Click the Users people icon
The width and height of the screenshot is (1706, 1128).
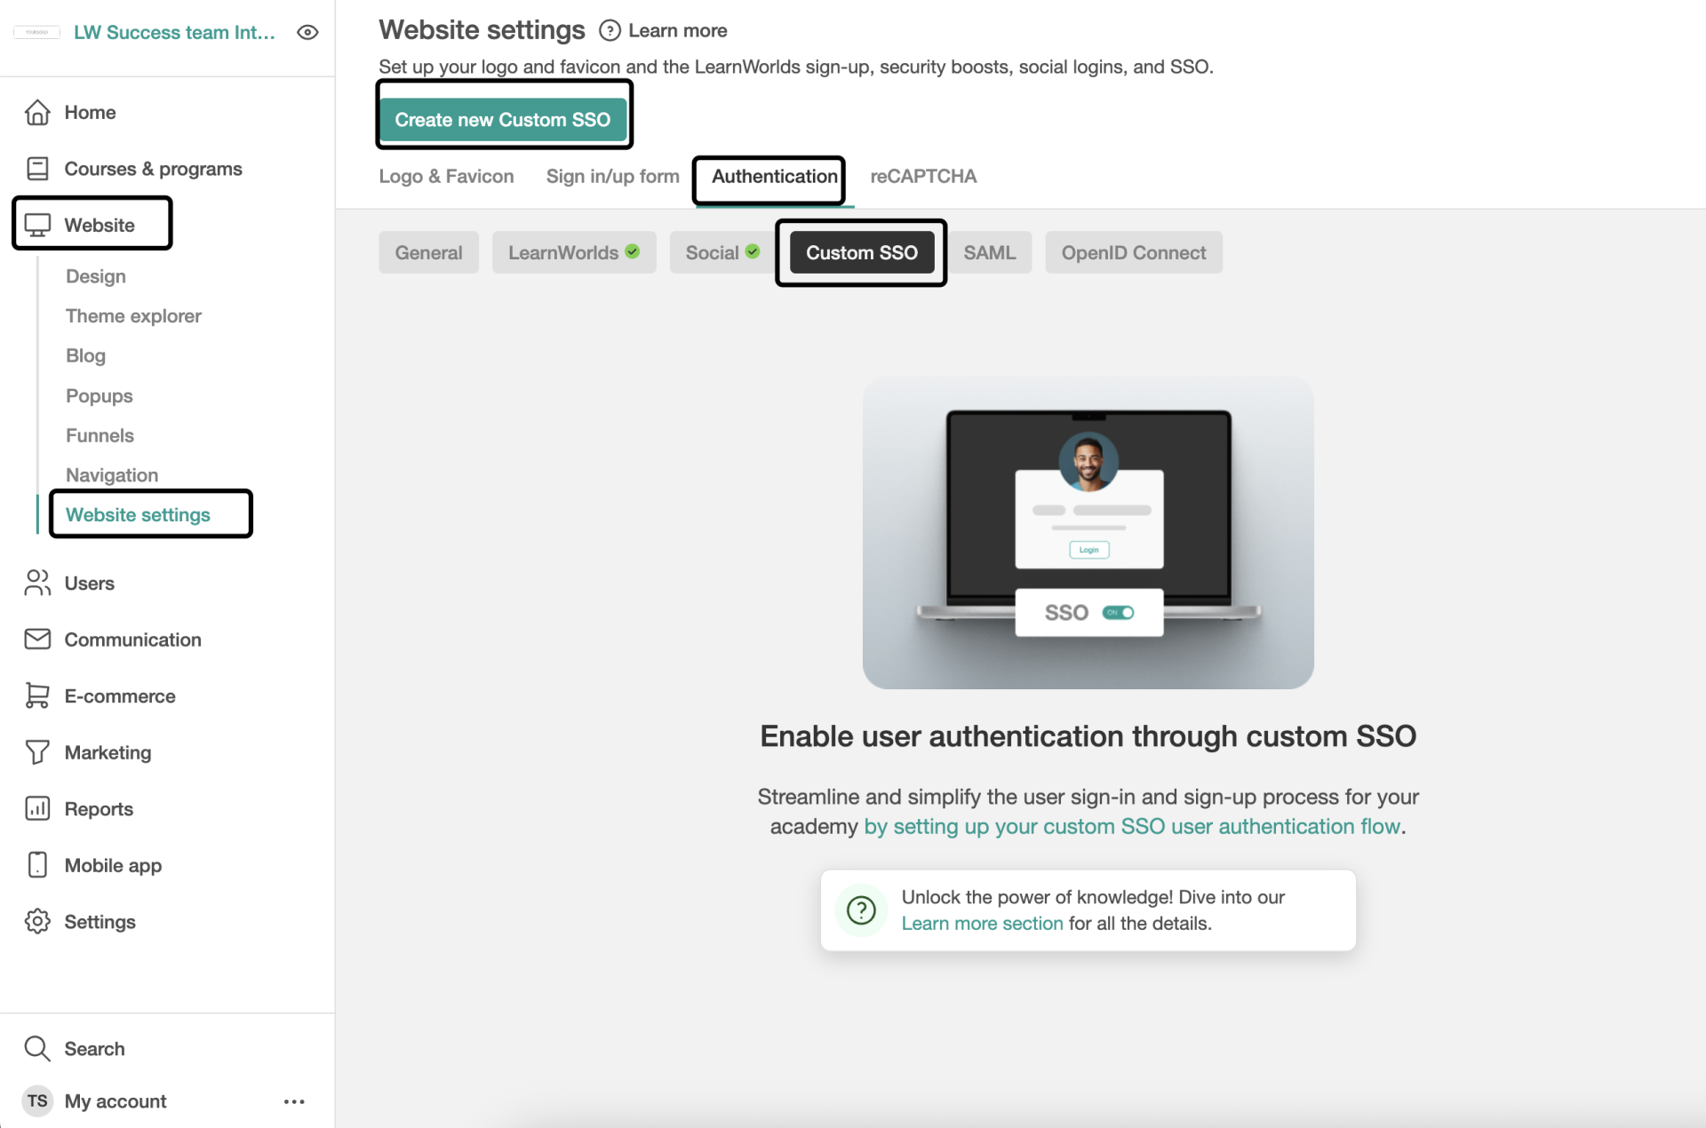click(x=37, y=584)
